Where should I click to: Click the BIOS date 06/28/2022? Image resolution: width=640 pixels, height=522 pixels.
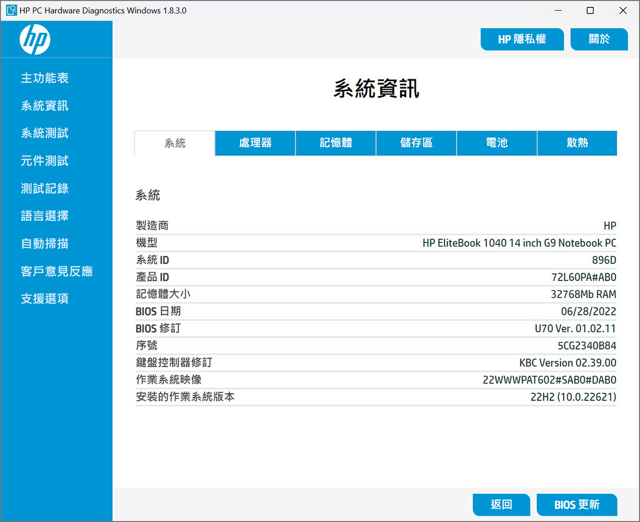(x=589, y=312)
